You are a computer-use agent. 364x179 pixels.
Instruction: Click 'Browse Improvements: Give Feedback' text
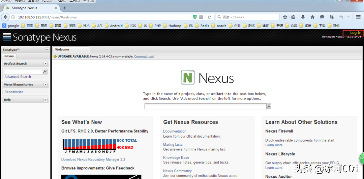click(98, 168)
